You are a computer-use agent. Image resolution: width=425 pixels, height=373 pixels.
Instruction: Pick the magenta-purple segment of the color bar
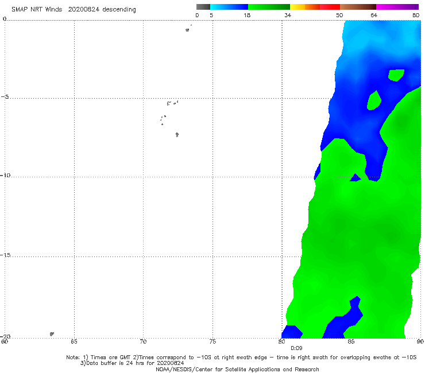397,7
